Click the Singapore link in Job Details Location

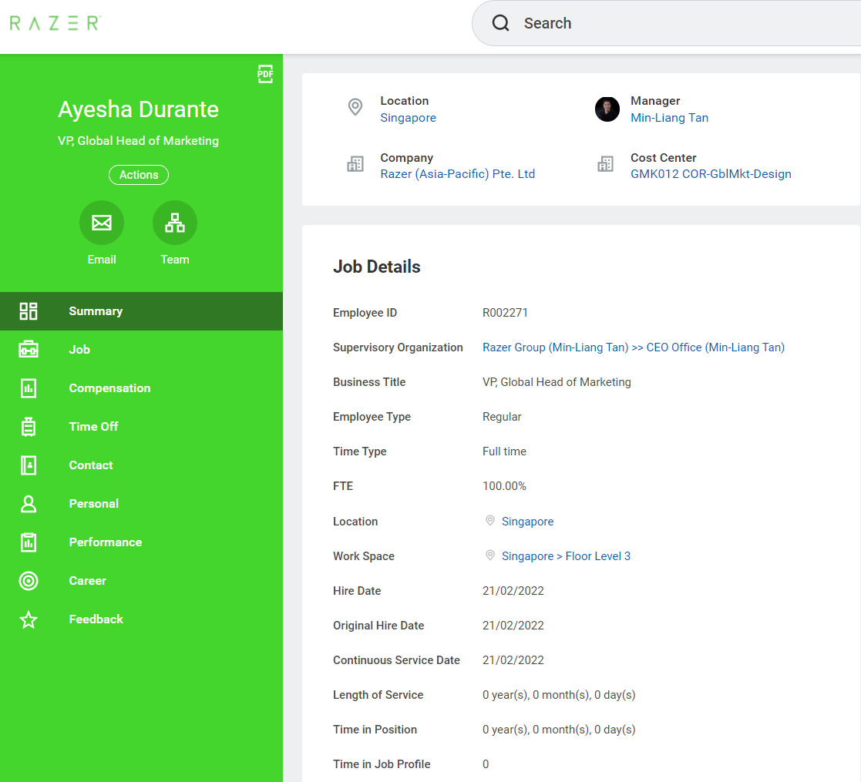pos(527,522)
